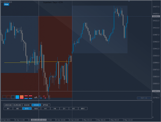Set timeframe to D1

[64, 109]
